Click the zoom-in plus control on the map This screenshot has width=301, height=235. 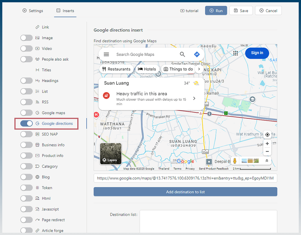tap(267, 143)
